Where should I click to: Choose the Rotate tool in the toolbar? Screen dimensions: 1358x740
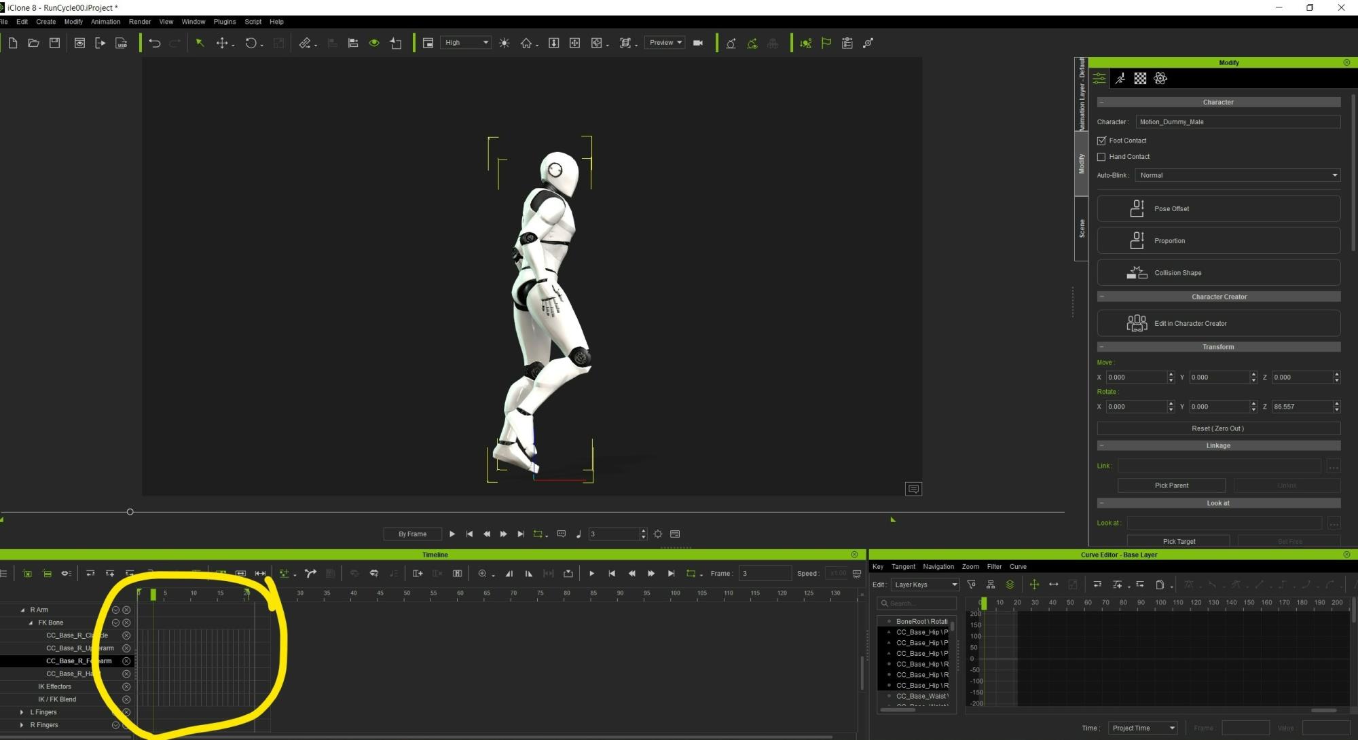click(251, 43)
